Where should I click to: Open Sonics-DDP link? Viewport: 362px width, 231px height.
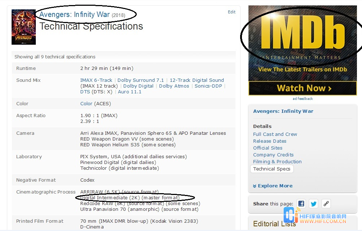pos(208,86)
